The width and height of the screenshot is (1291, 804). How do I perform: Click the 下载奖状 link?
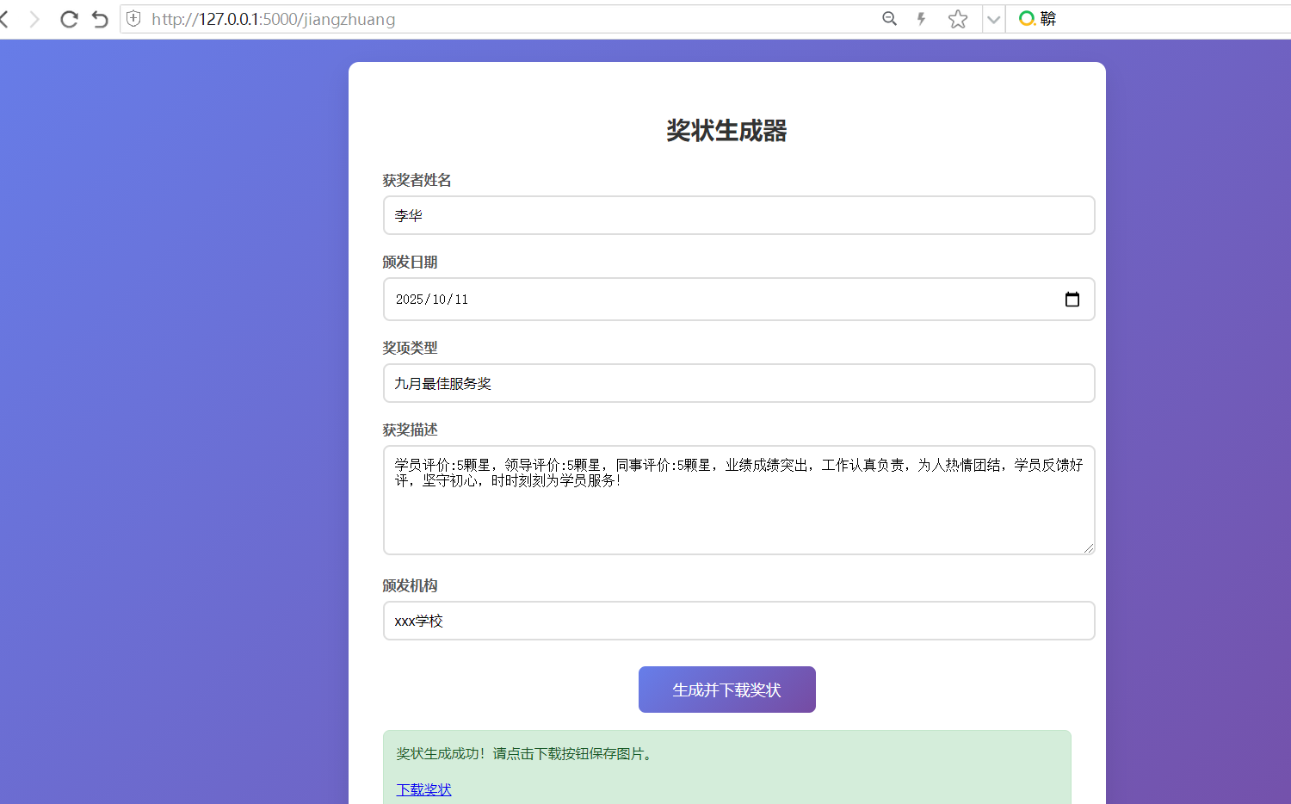tap(423, 789)
